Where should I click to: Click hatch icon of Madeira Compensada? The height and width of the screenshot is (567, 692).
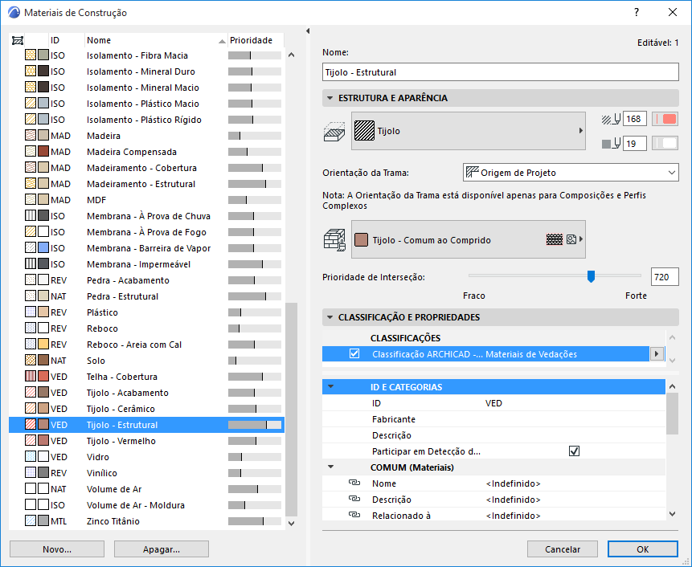pos(31,152)
